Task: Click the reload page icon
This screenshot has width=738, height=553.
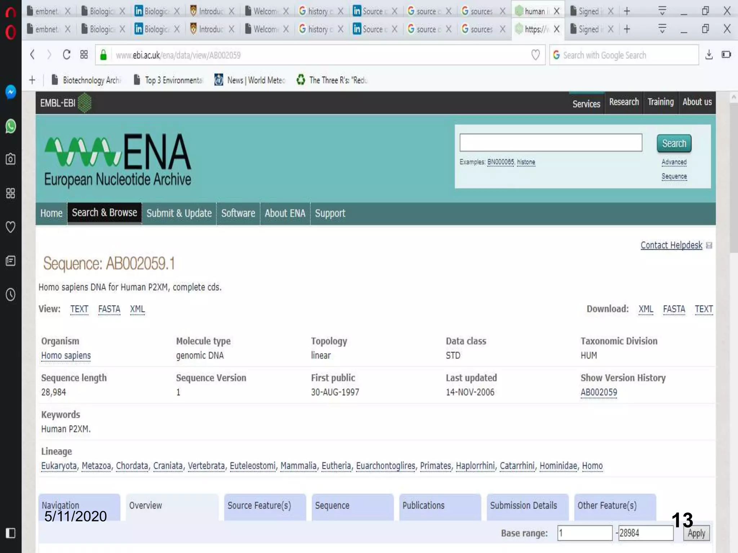Action: [66, 55]
